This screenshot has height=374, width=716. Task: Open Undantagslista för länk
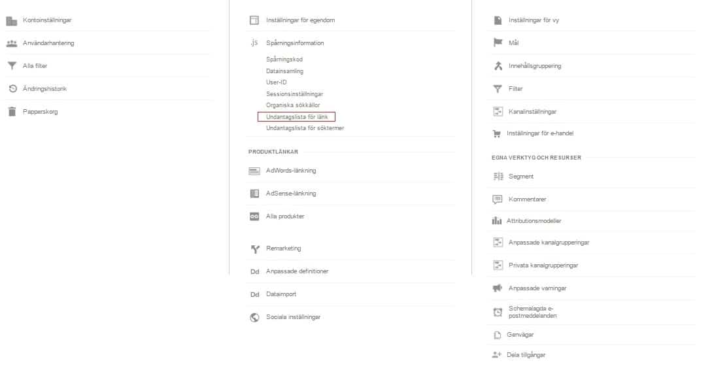[296, 117]
